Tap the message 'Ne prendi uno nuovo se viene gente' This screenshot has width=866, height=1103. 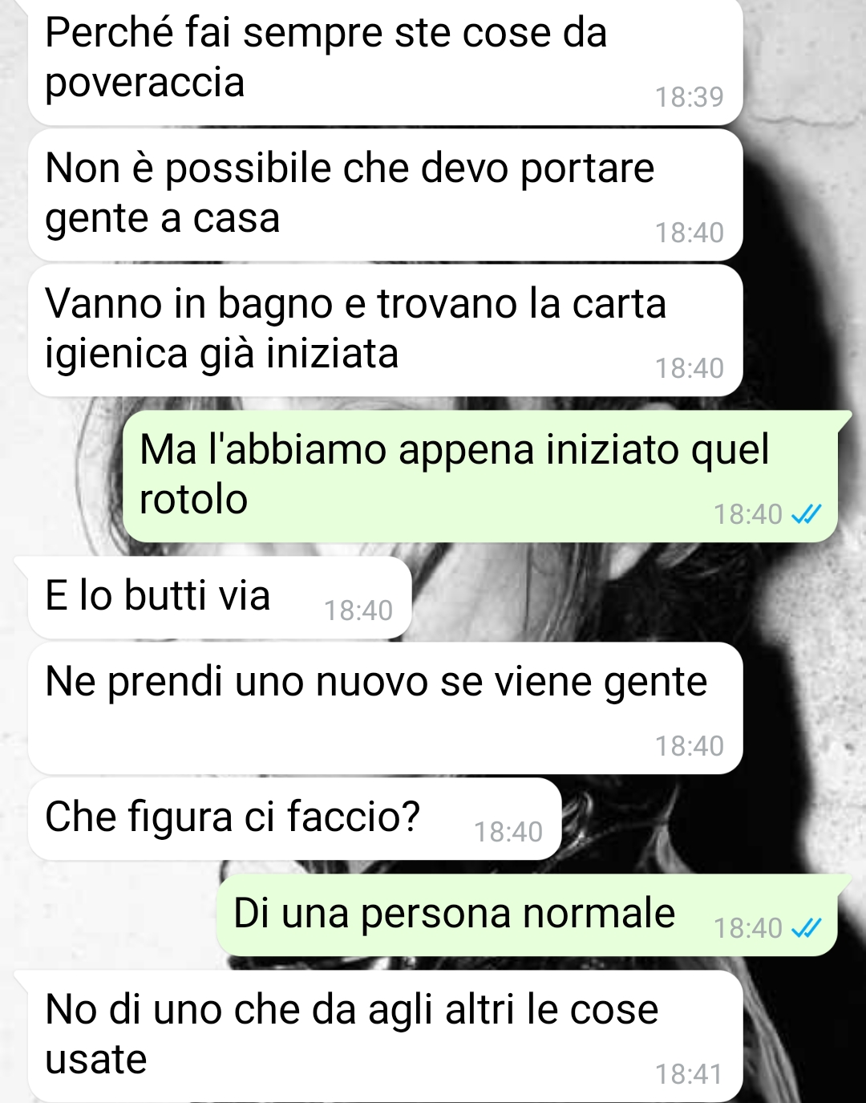385,708
